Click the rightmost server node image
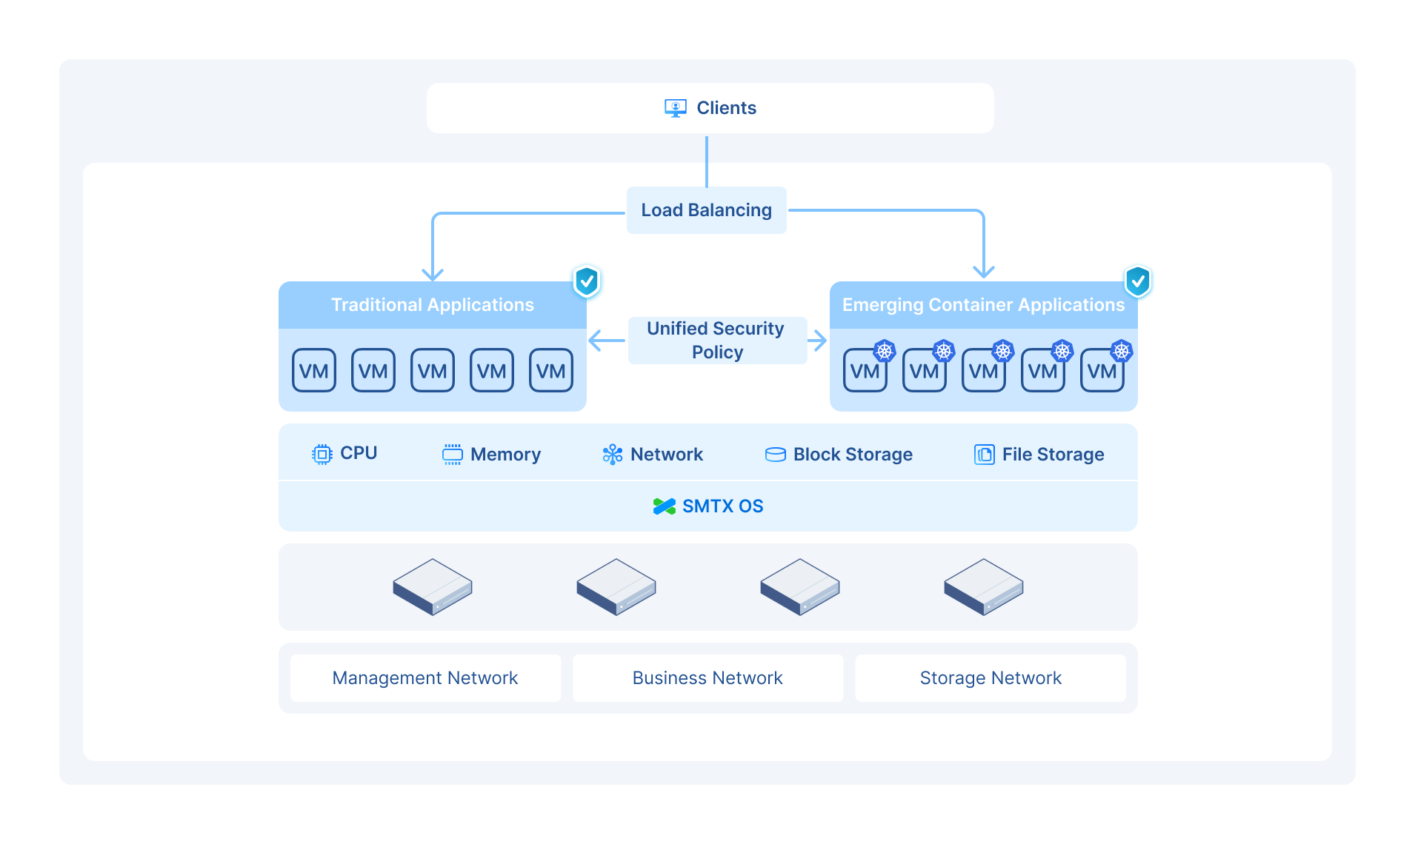 983,587
